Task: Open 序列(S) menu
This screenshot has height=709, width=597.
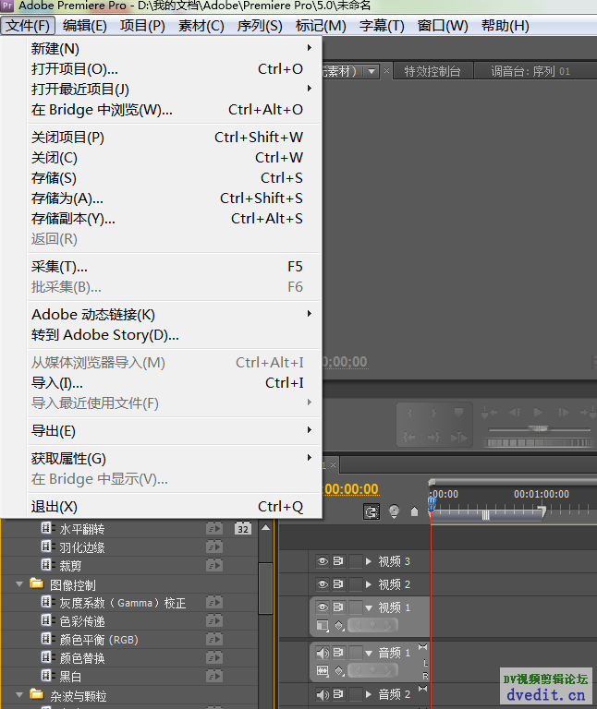Action: tap(260, 26)
